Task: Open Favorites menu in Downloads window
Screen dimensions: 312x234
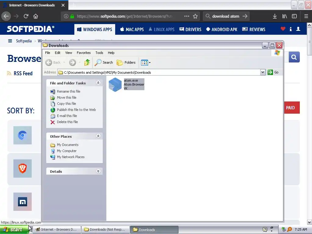Action: pos(84,53)
